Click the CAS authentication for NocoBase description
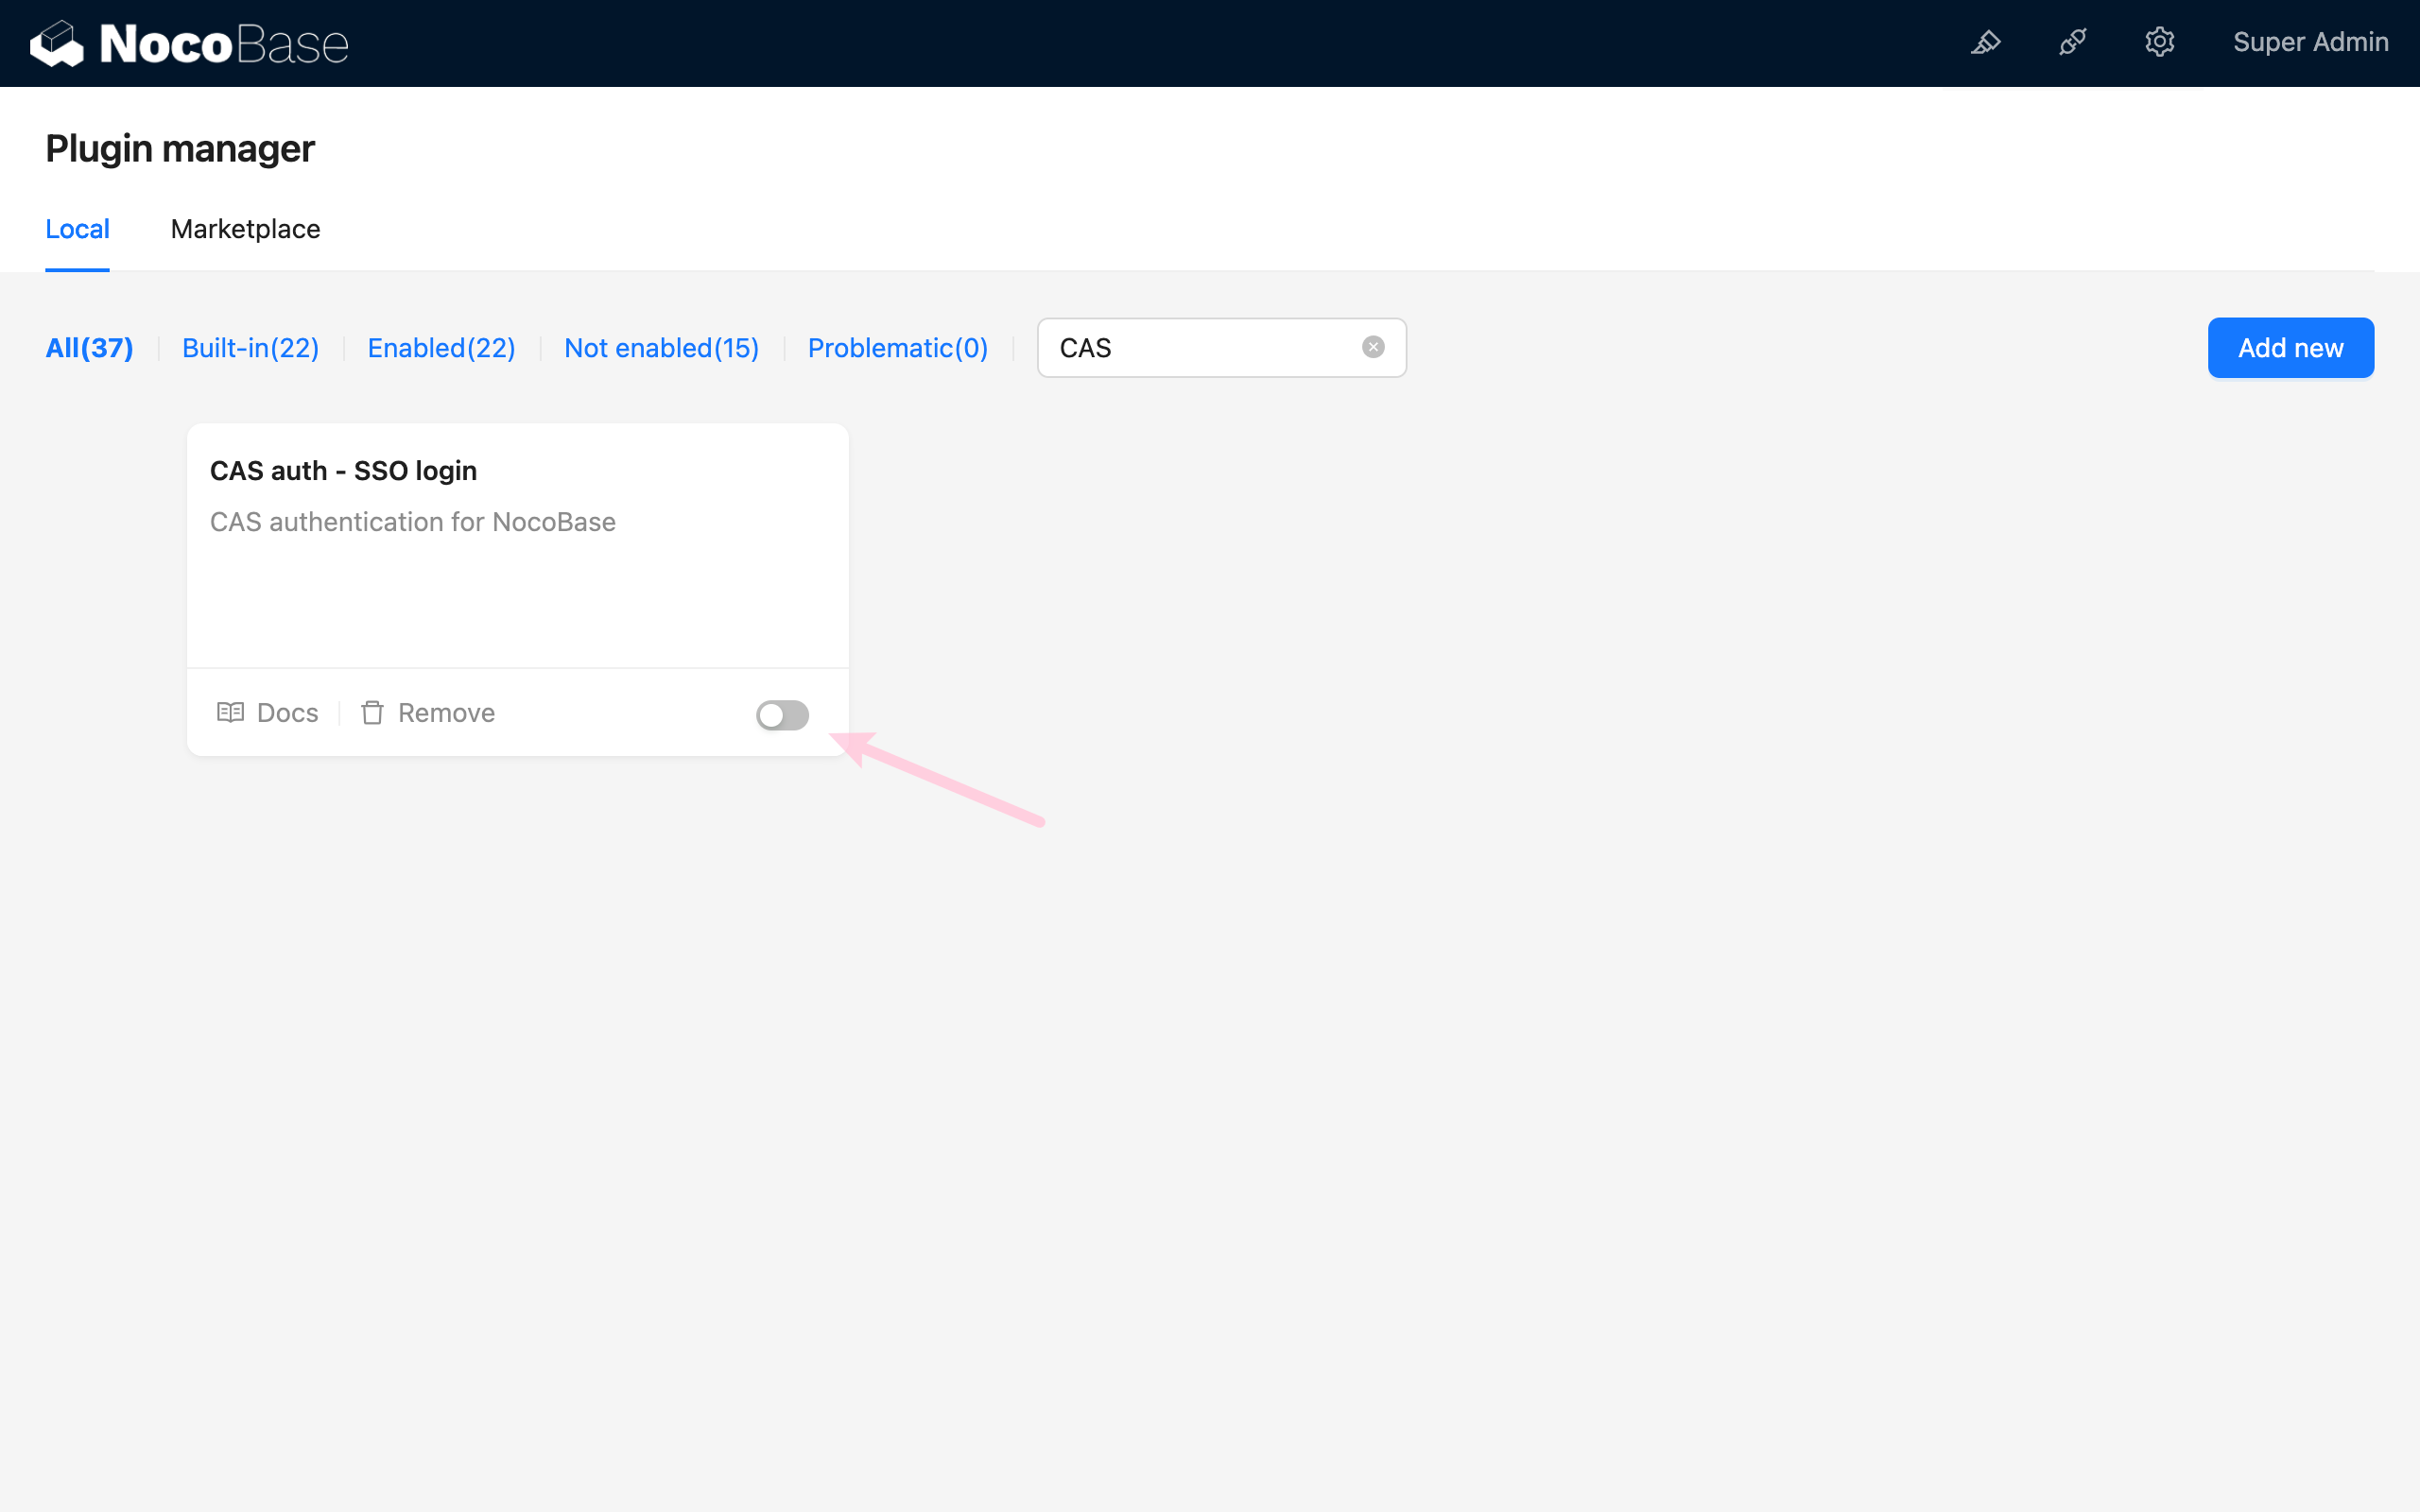Screen dimensions: 2420x1512 [412, 522]
